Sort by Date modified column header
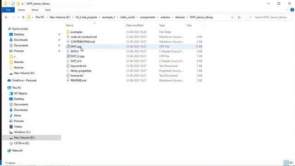The image size is (295, 166). [x=135, y=25]
